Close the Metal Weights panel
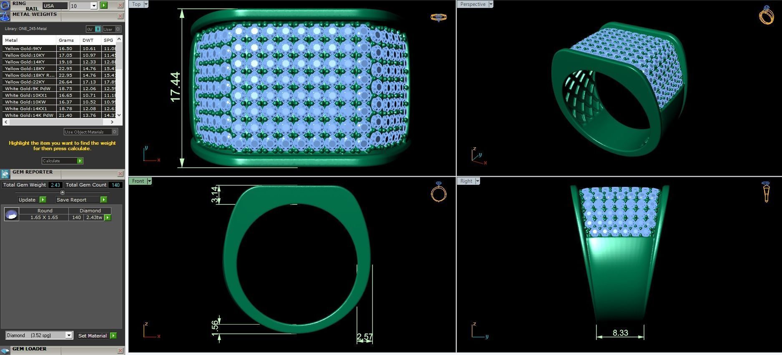 [x=120, y=16]
